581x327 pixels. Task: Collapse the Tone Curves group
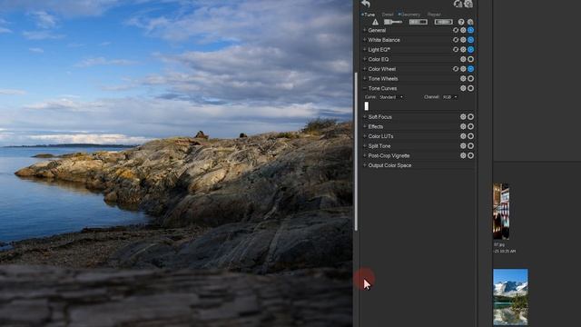(365, 88)
